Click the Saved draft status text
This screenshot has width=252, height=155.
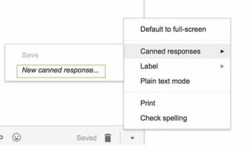pos(86,138)
